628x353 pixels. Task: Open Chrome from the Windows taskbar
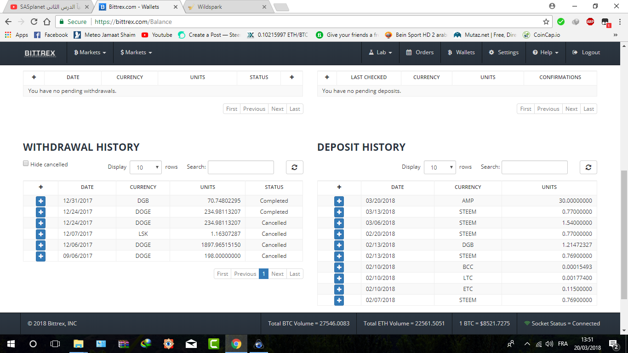(236, 343)
